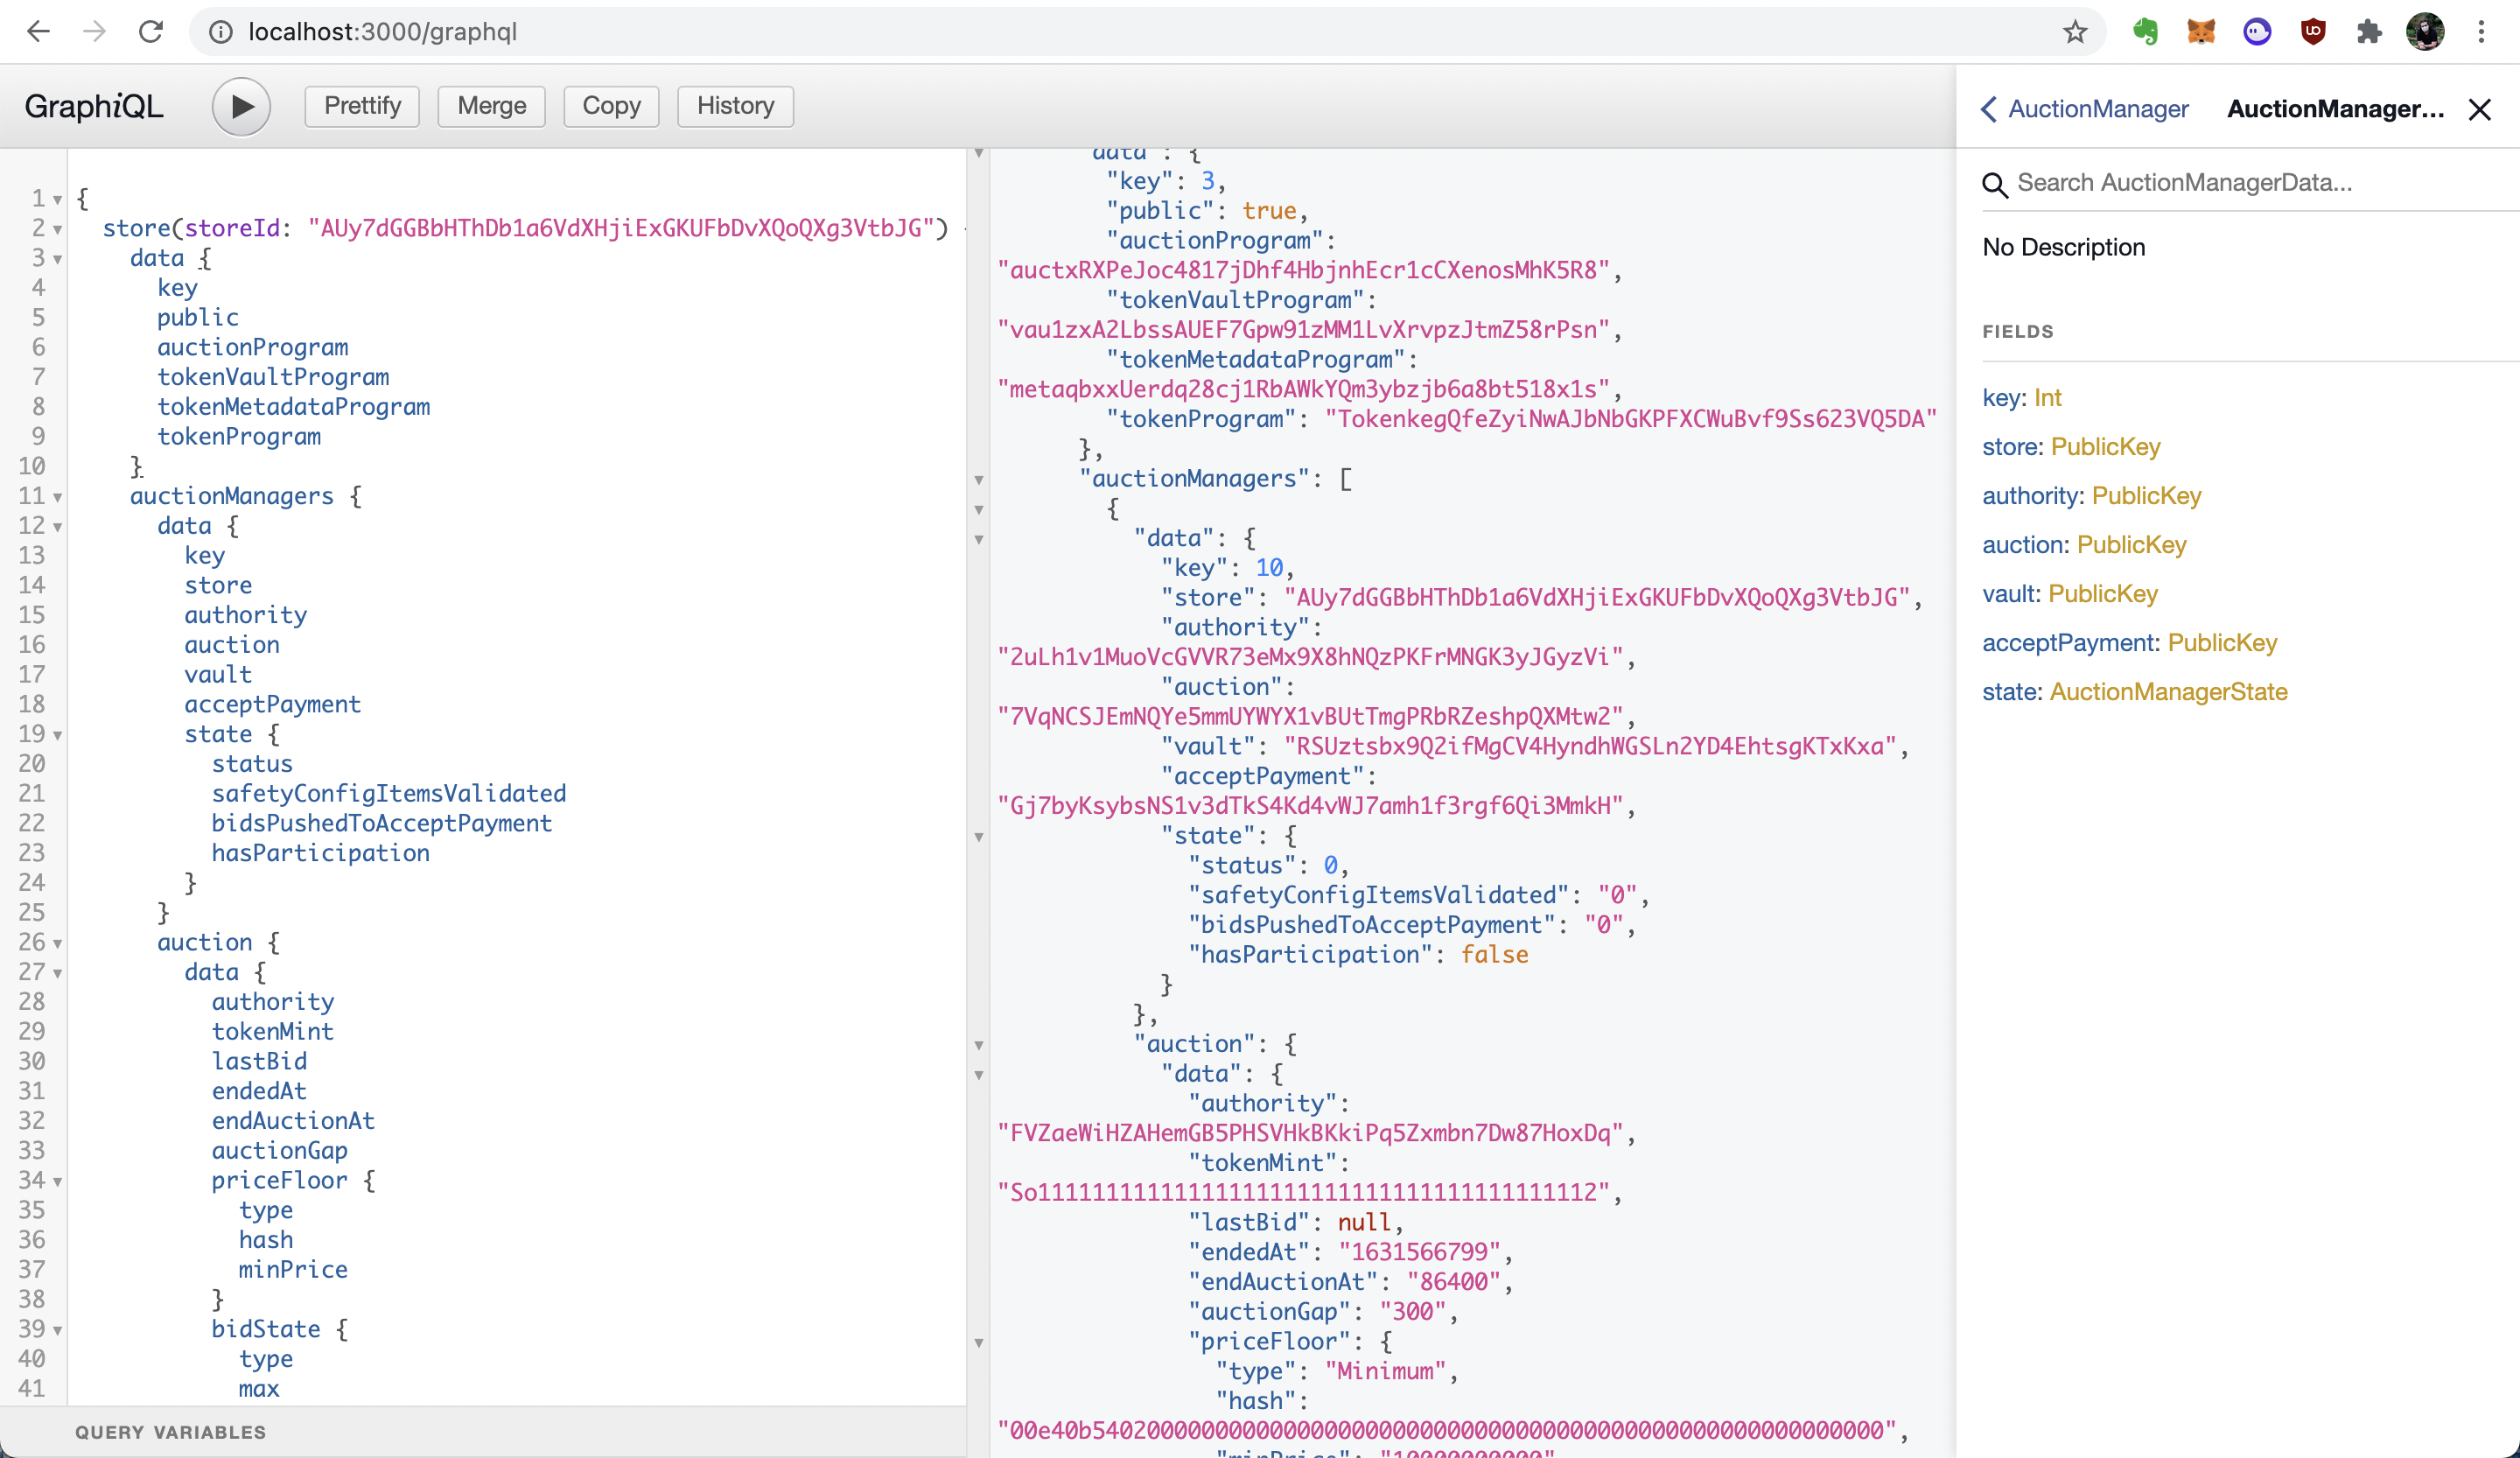Go back to AuctionManager docs
The height and width of the screenshot is (1458, 2520).
[2085, 108]
